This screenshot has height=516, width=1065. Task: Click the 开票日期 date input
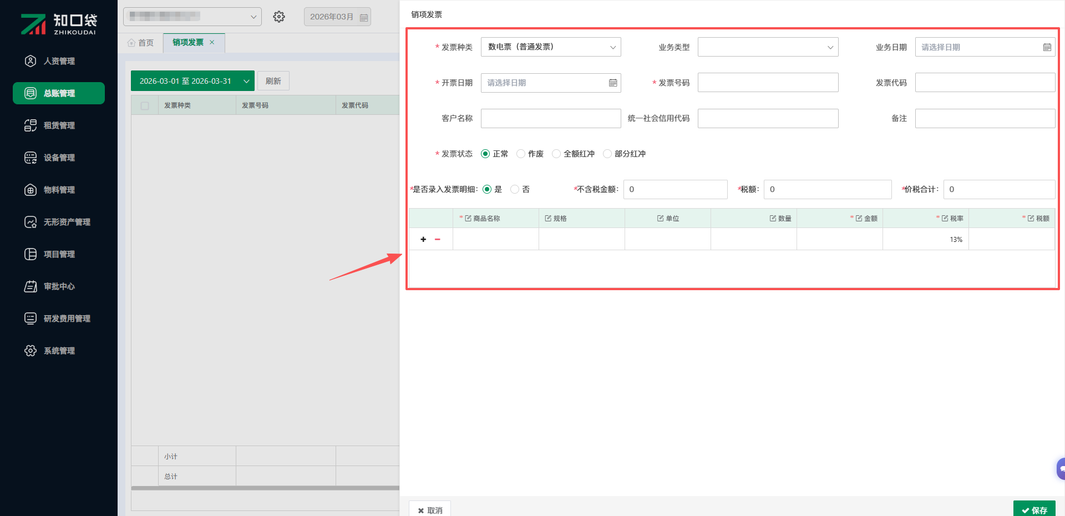(551, 83)
